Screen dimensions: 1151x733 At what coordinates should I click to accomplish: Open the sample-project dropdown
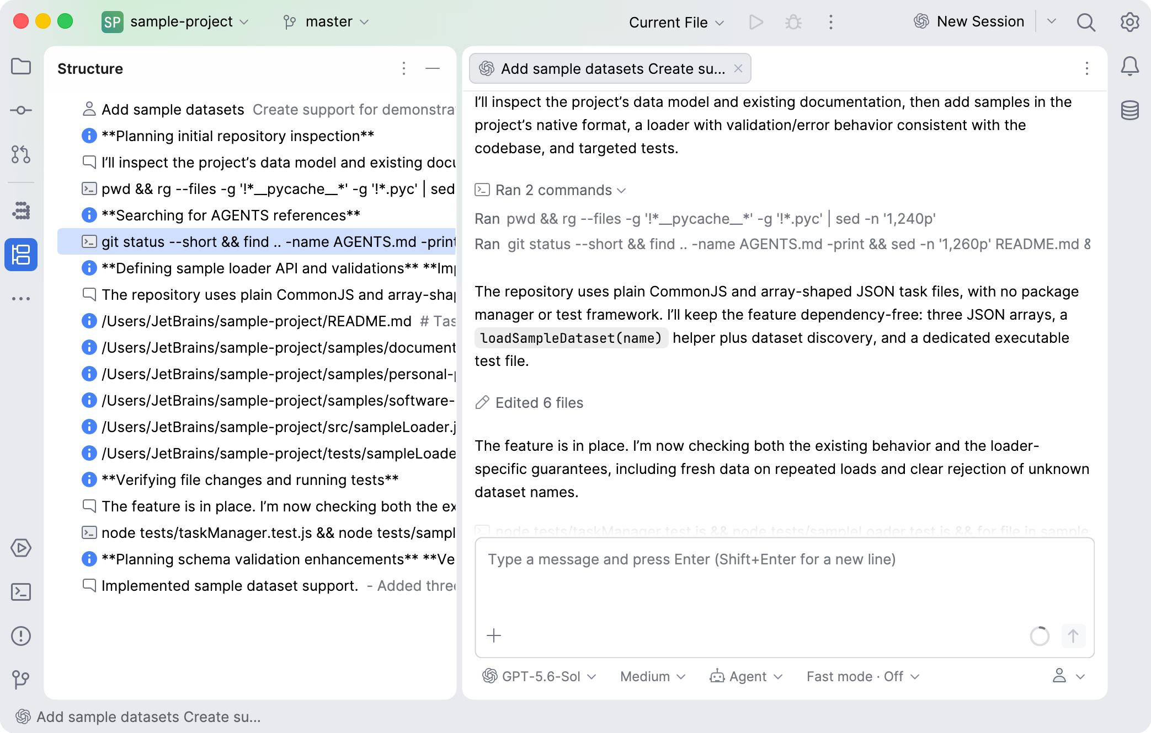coord(175,21)
